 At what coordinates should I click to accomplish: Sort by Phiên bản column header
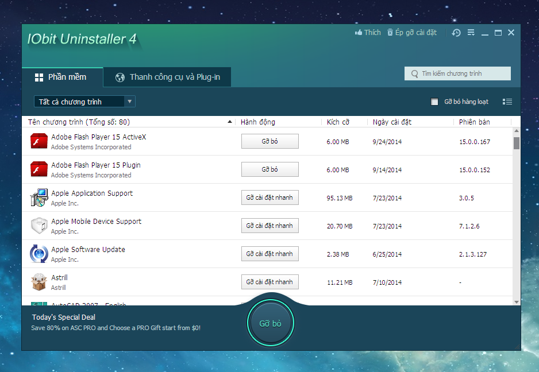point(475,122)
